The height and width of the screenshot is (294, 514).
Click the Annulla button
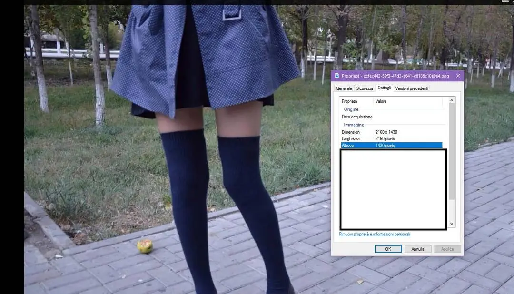(418, 249)
